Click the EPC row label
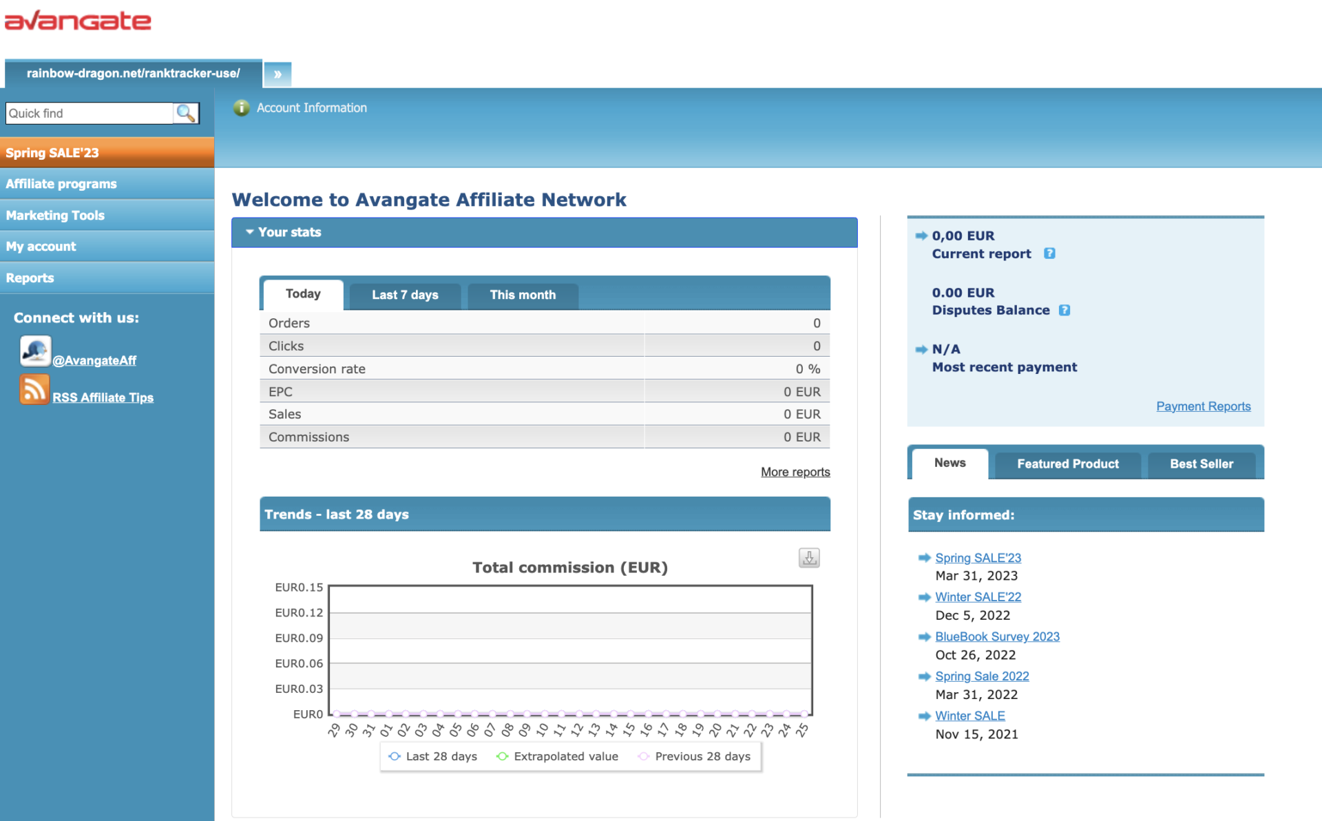Viewport: 1322px width, 821px height. pos(280,391)
